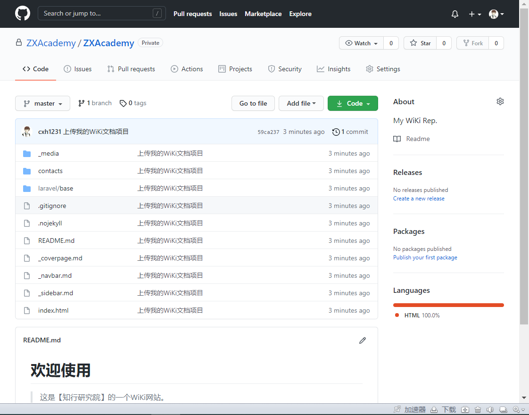This screenshot has height=415, width=529.
Task: Open repository Settings via the gear tab
Action: pos(383,69)
